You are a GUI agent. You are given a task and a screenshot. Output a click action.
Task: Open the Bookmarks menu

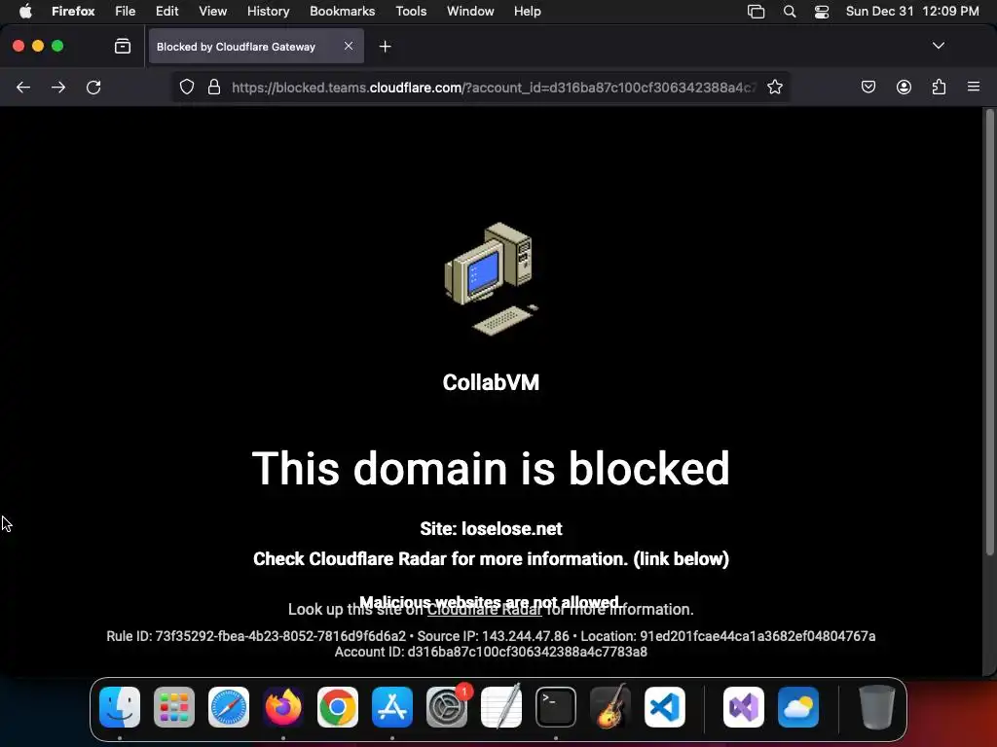tap(342, 12)
